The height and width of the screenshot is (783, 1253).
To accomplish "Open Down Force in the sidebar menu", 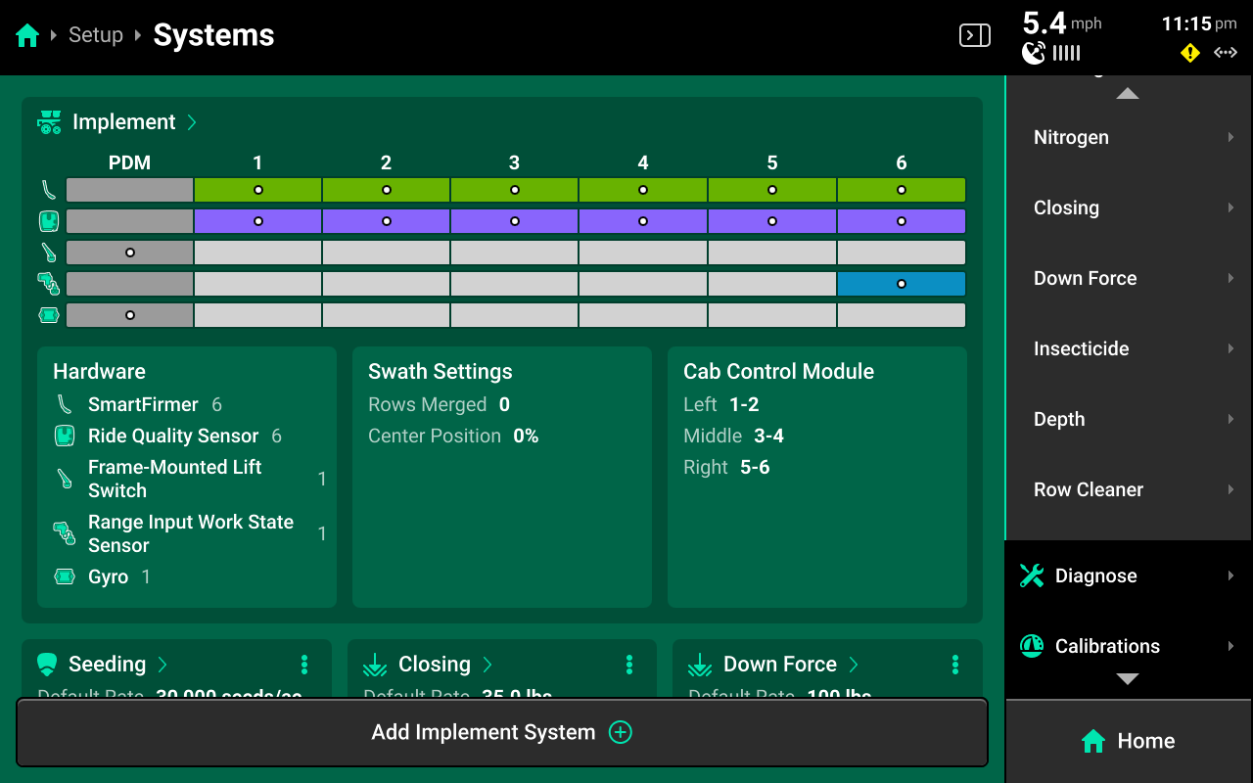I will pos(1129,278).
